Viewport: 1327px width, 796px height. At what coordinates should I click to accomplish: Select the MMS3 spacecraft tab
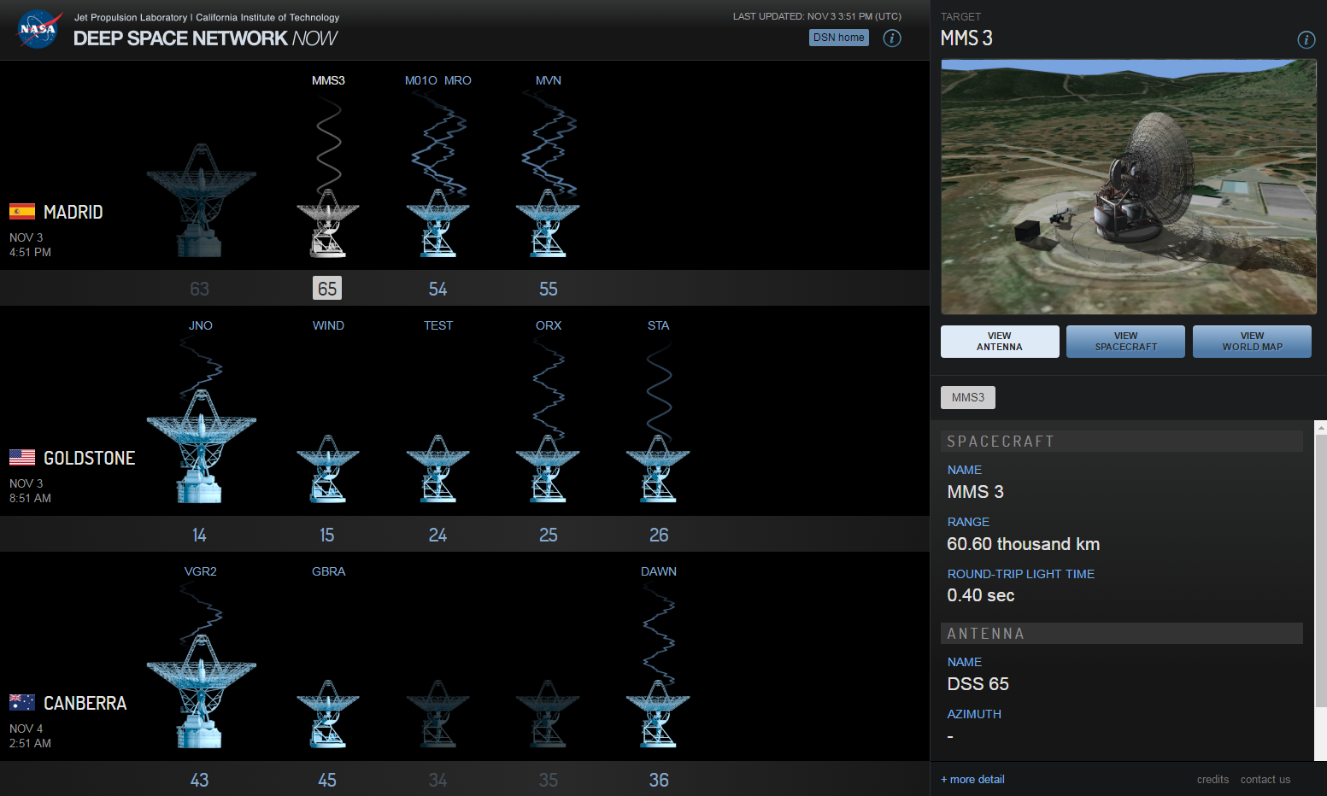968,397
